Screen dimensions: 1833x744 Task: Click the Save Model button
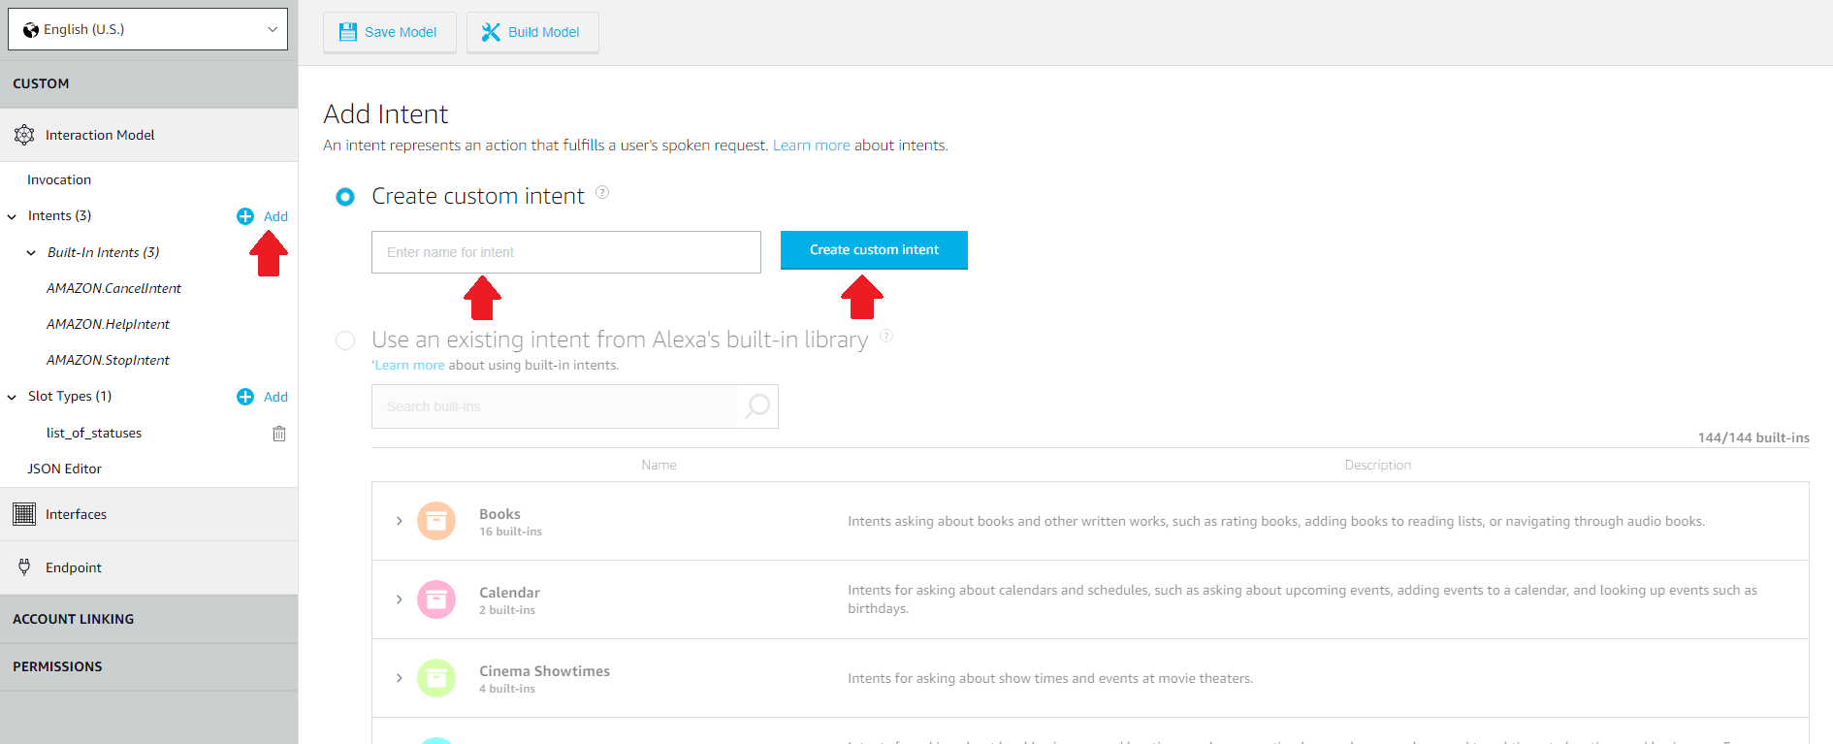389,32
